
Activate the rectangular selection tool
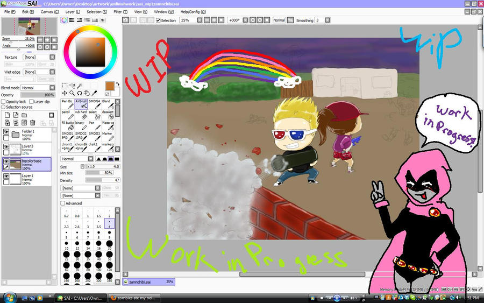[65, 86]
